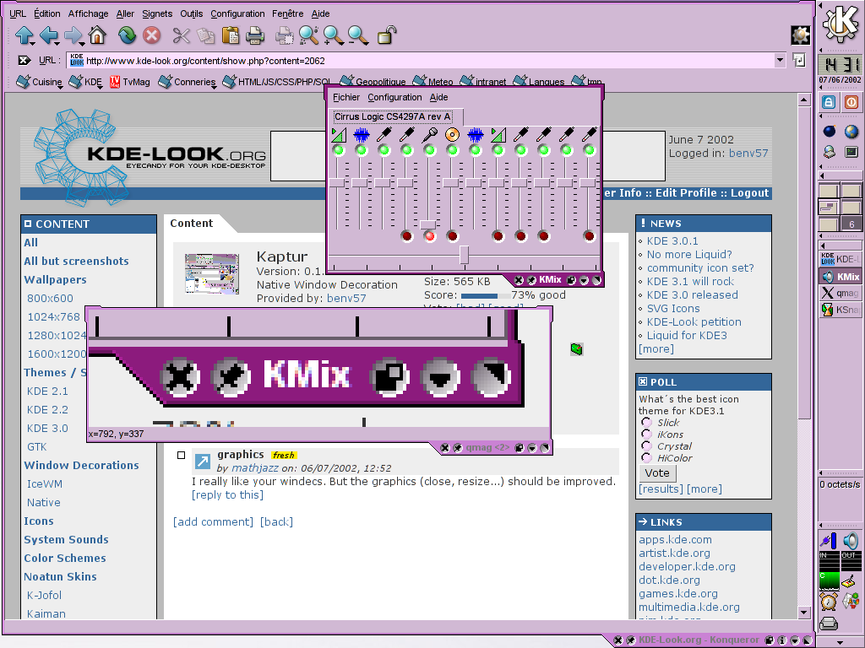Open the URL history dropdown arrow
This screenshot has height=648, width=865.
[x=780, y=60]
